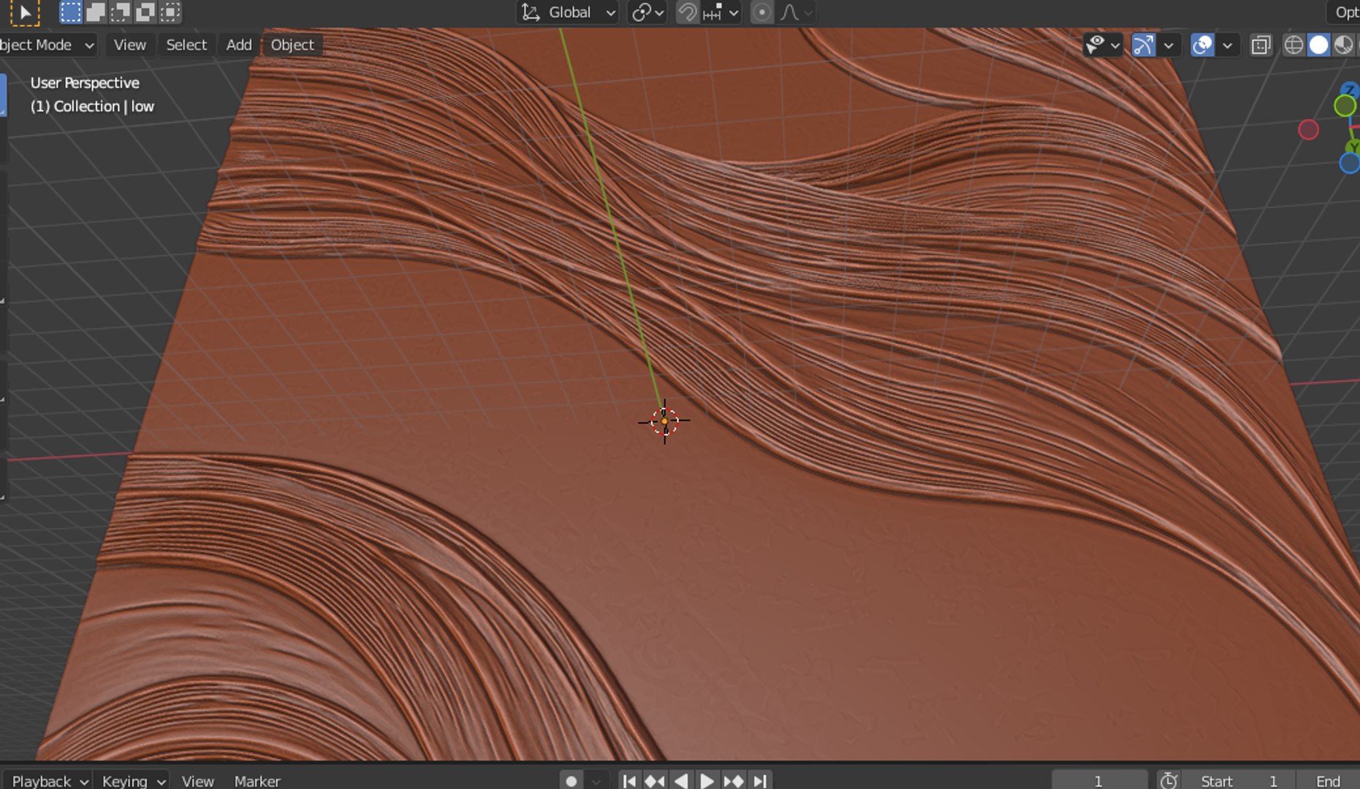Viewport: 1360px width, 789px height.
Task: Play the animation forward
Action: pyautogui.click(x=707, y=781)
